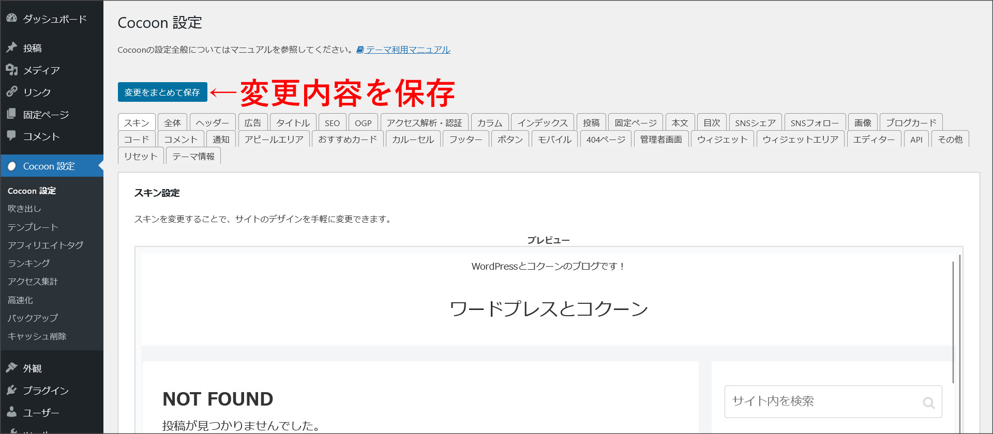
Task: Click the plug icon beside プラグイン
Action: coord(11,390)
